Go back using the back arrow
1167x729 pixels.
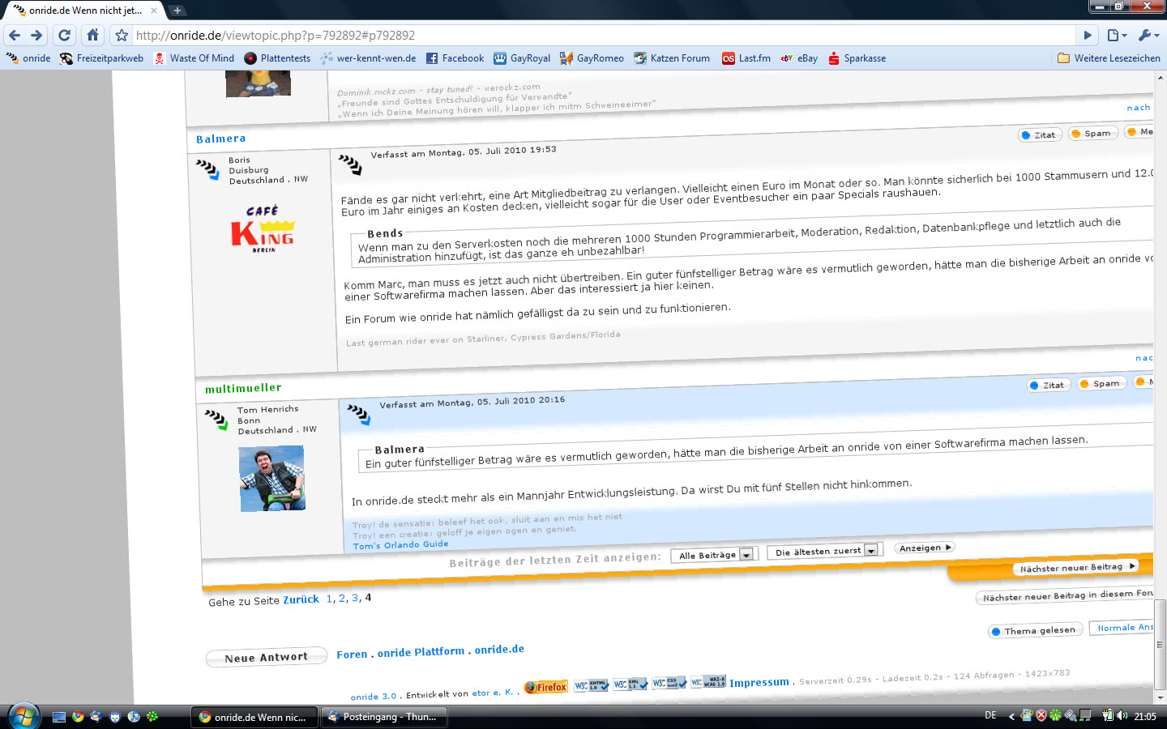pyautogui.click(x=15, y=35)
